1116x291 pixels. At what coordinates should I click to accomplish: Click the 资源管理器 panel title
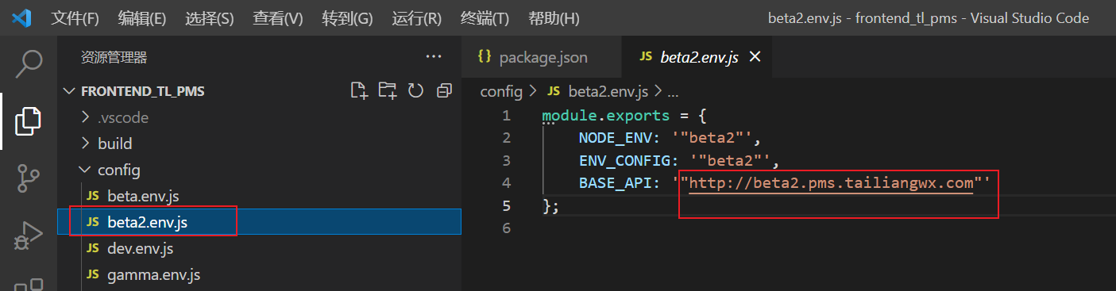(x=114, y=57)
